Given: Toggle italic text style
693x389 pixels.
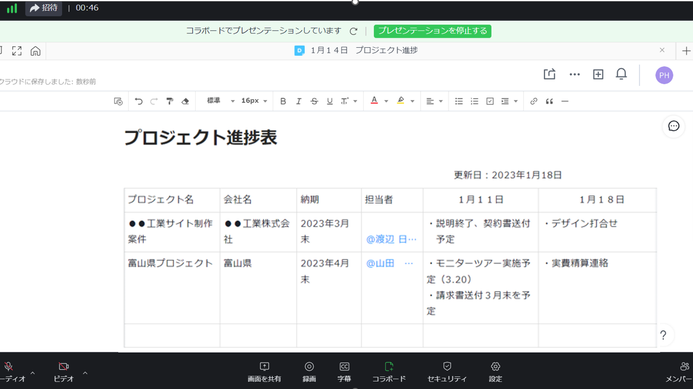Looking at the screenshot, I should coord(299,101).
